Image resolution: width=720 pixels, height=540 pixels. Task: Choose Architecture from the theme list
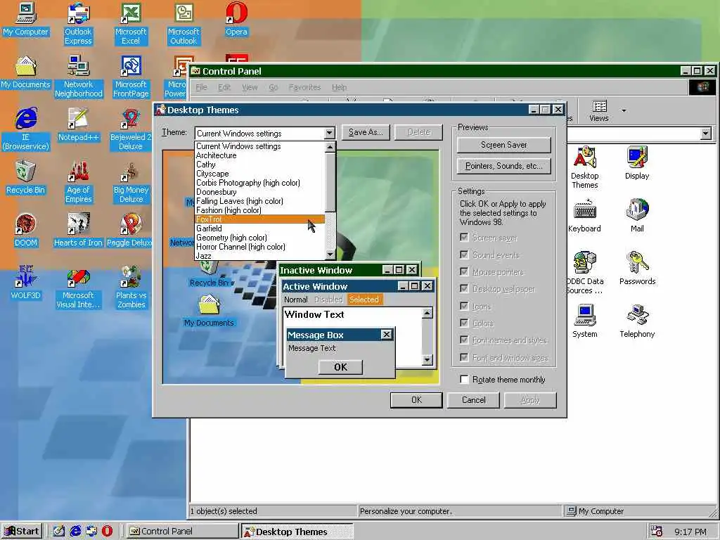[x=260, y=155]
